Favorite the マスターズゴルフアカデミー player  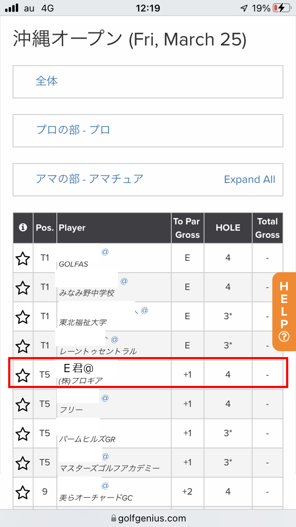(x=23, y=463)
